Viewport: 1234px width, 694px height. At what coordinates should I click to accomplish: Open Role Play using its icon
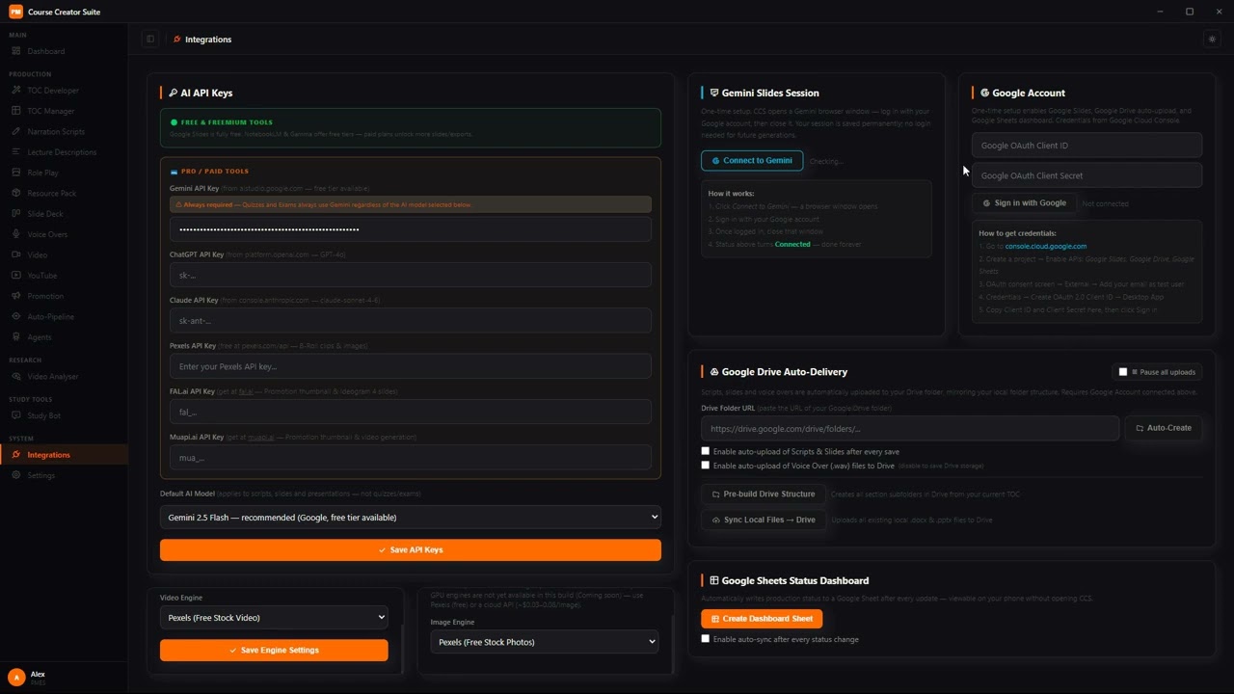(x=16, y=173)
